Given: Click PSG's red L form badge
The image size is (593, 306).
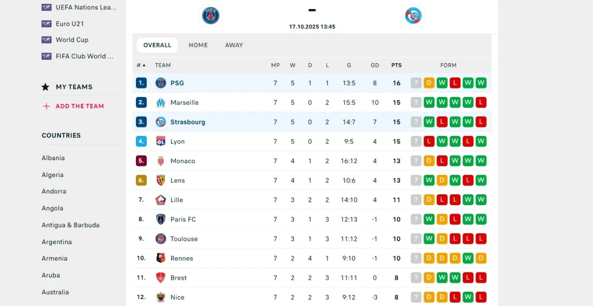Looking at the screenshot, I should pyautogui.click(x=455, y=83).
